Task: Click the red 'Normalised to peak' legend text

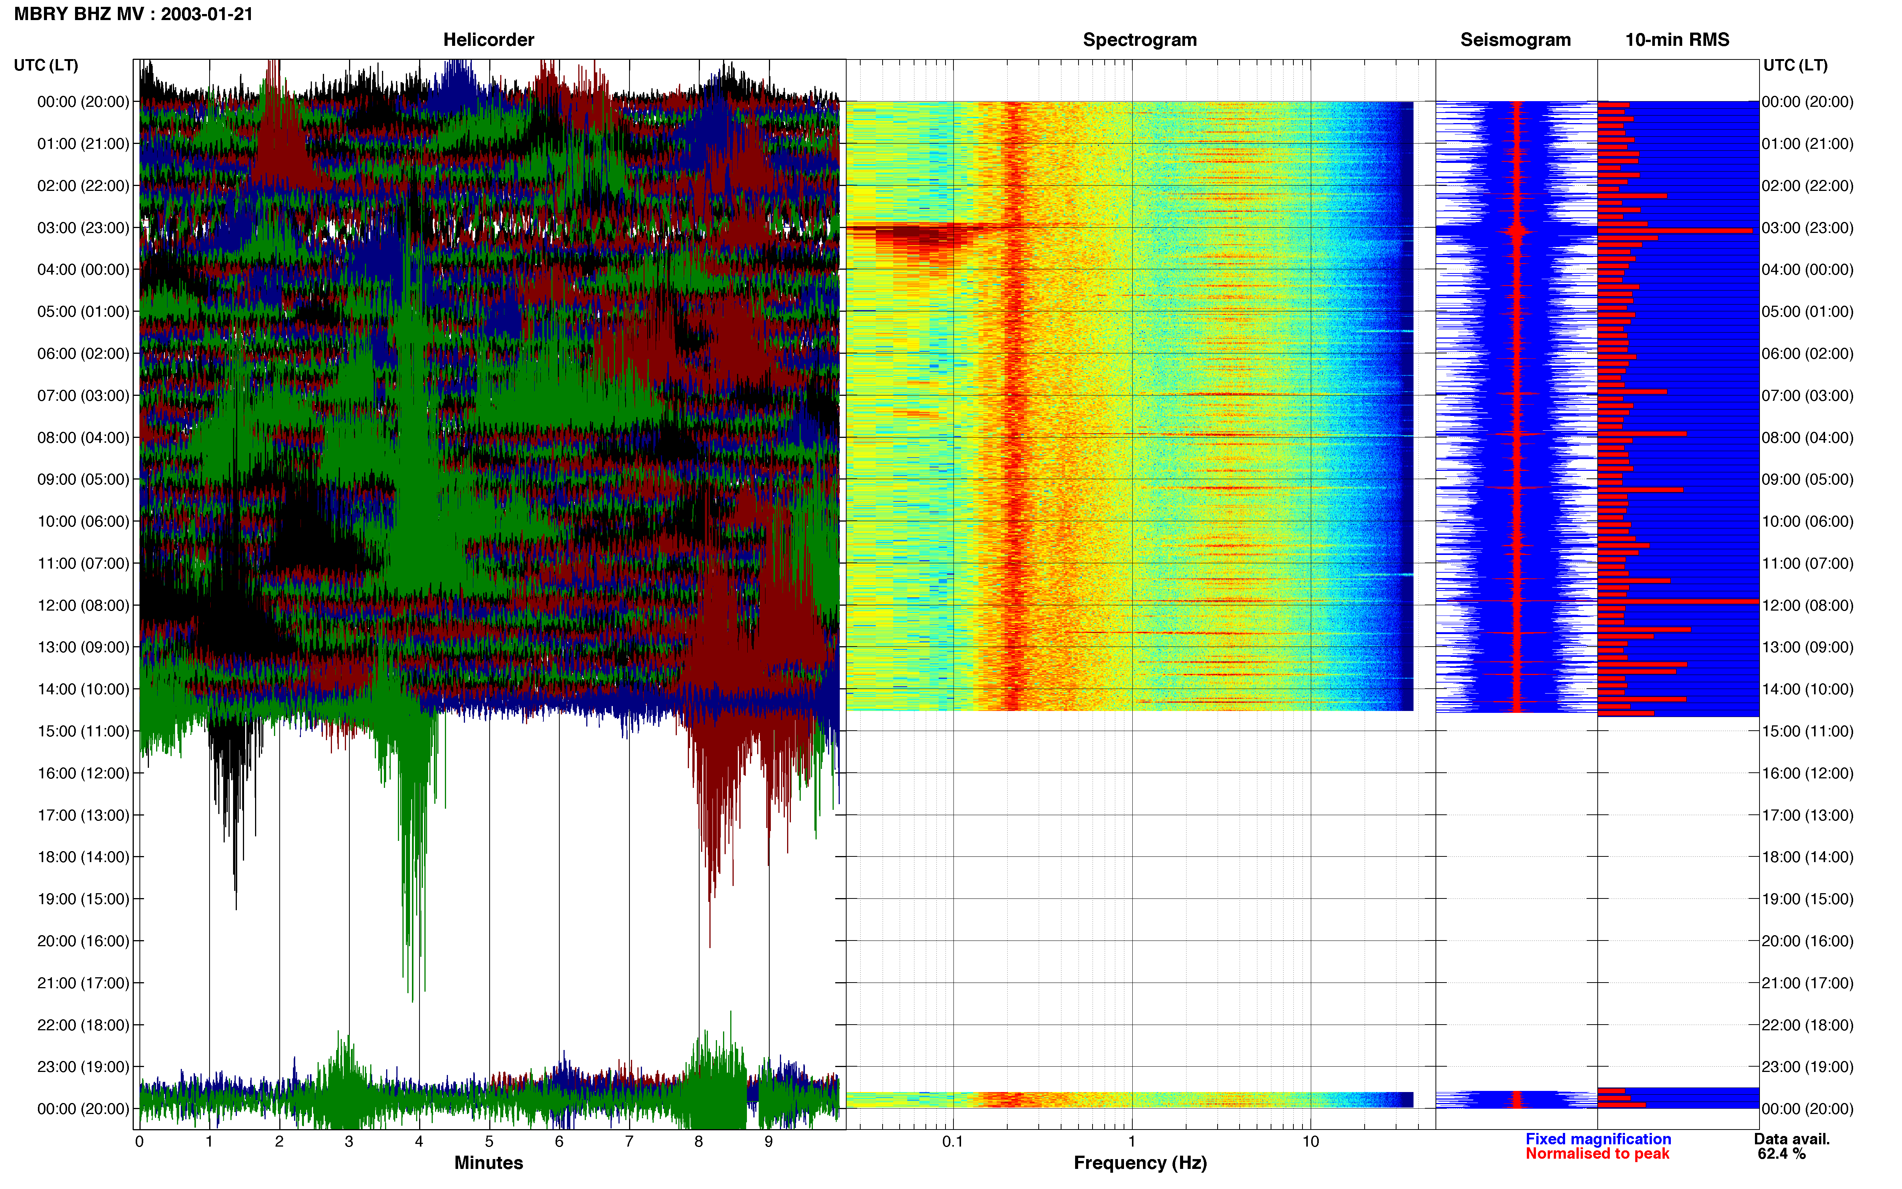Action: [1597, 1154]
